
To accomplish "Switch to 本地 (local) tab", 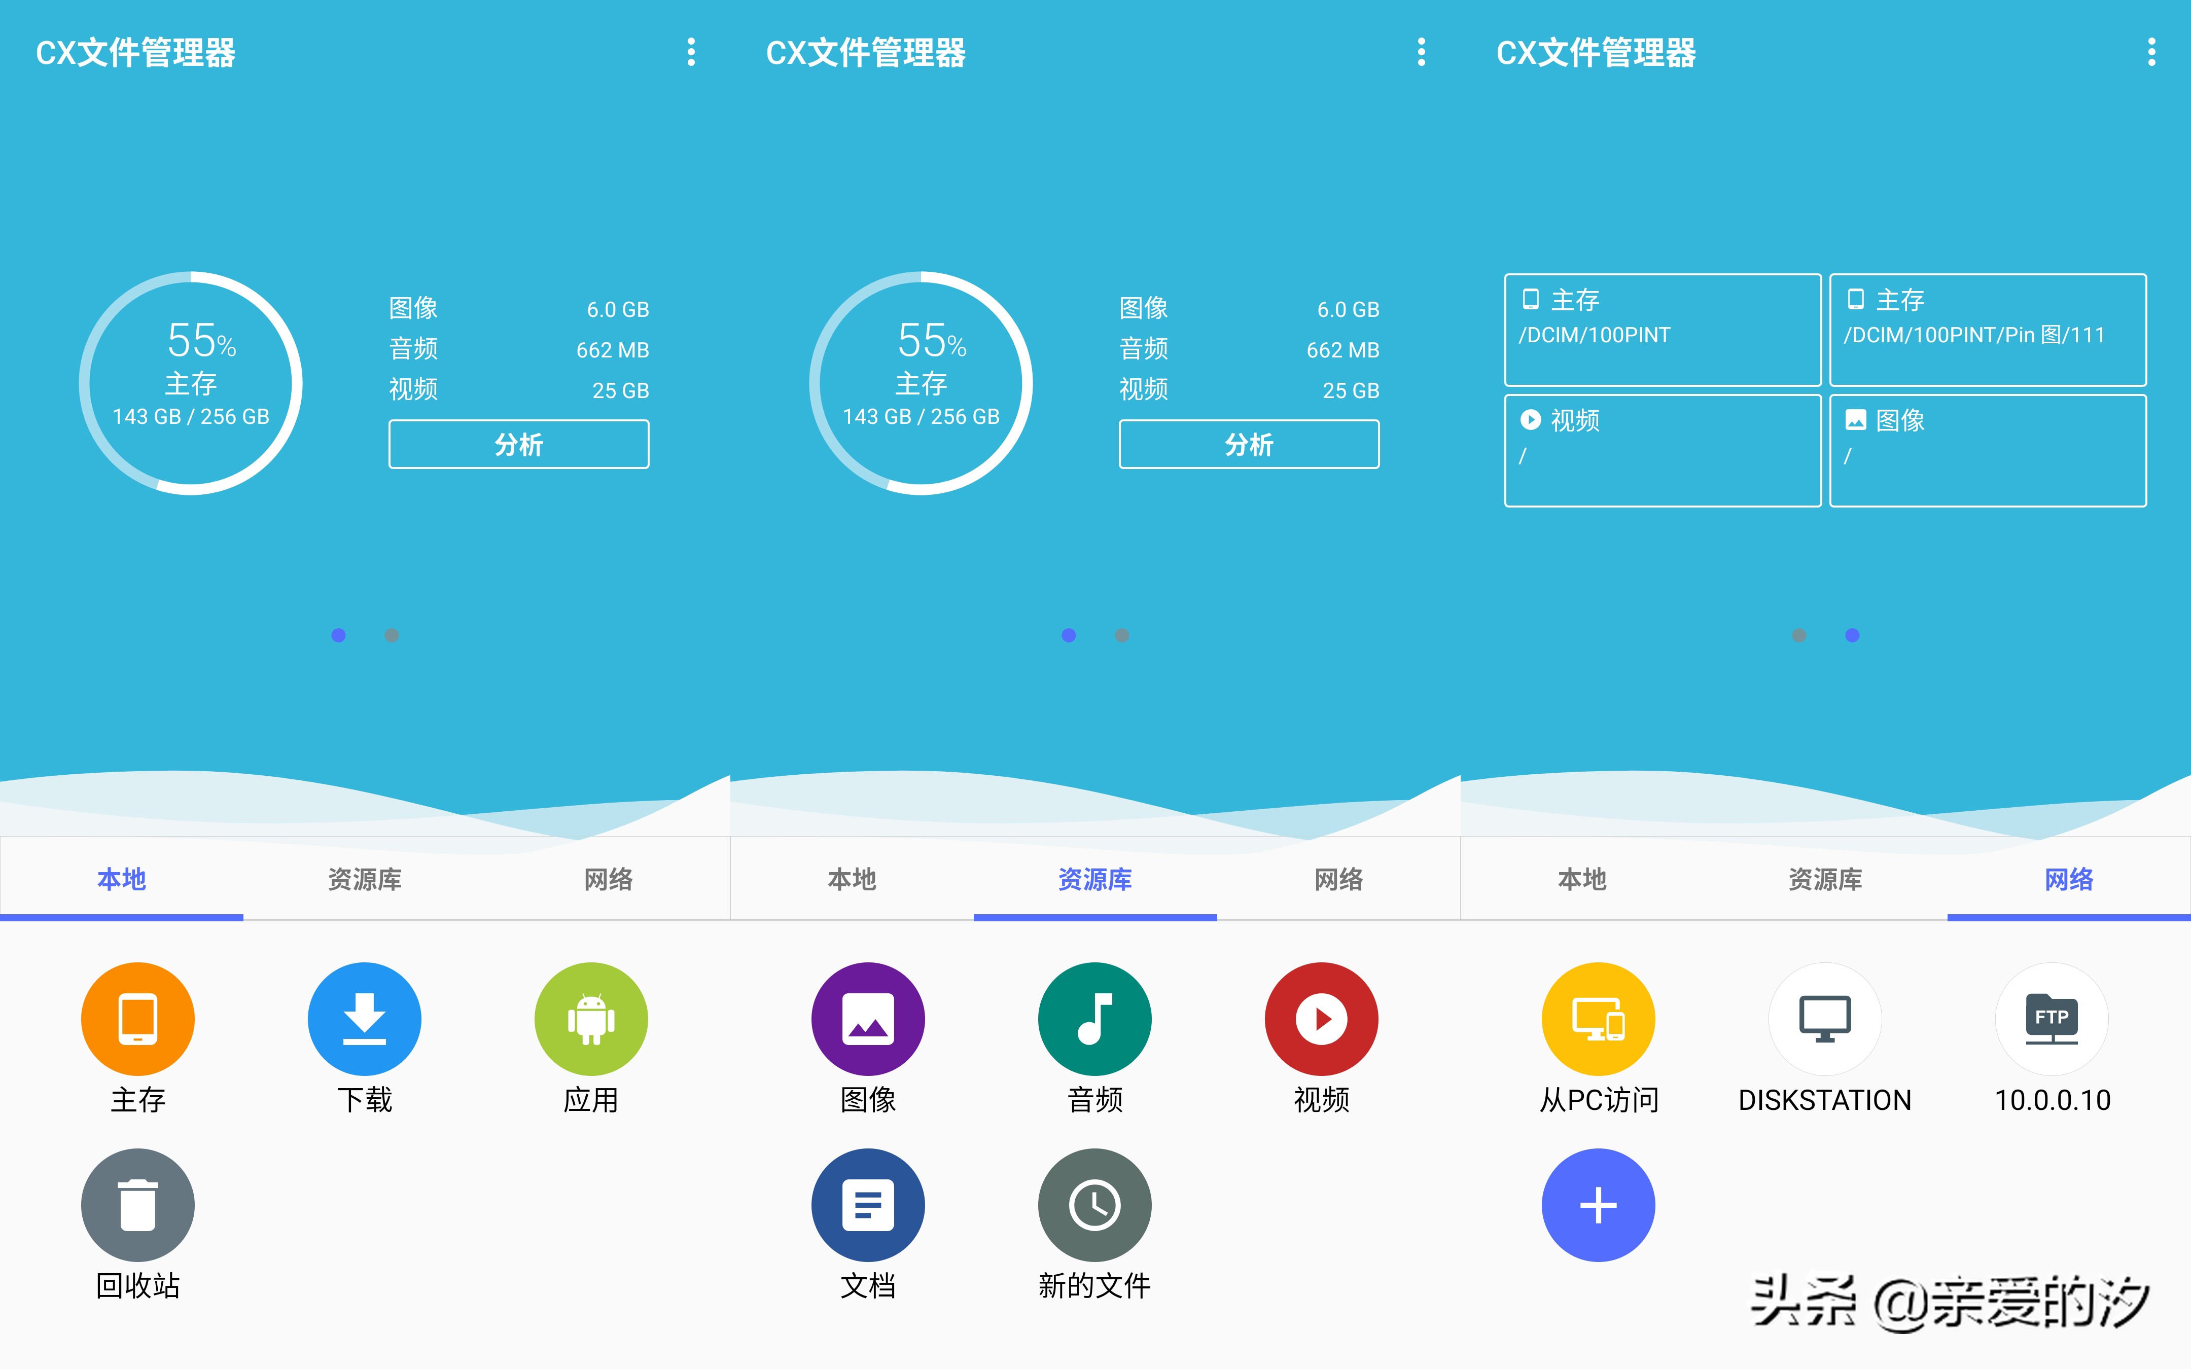I will 123,879.
